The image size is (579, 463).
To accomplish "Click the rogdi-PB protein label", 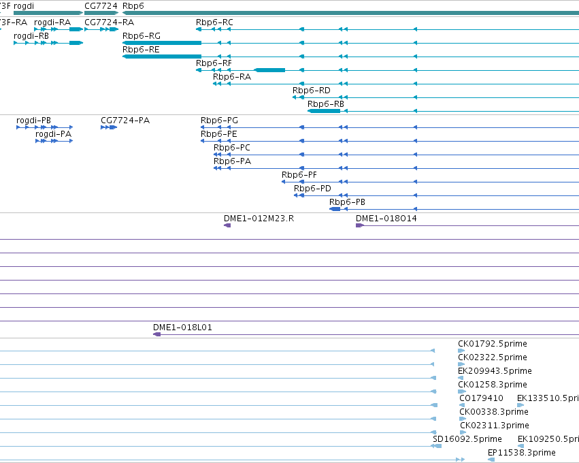I will (x=33, y=121).
